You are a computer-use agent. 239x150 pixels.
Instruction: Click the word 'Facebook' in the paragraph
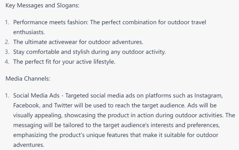point(27,105)
